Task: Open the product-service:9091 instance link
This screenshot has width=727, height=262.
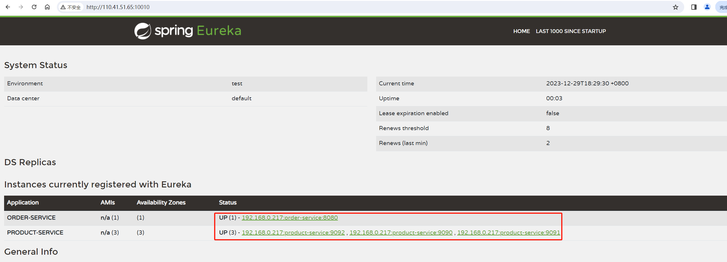Action: pos(508,232)
